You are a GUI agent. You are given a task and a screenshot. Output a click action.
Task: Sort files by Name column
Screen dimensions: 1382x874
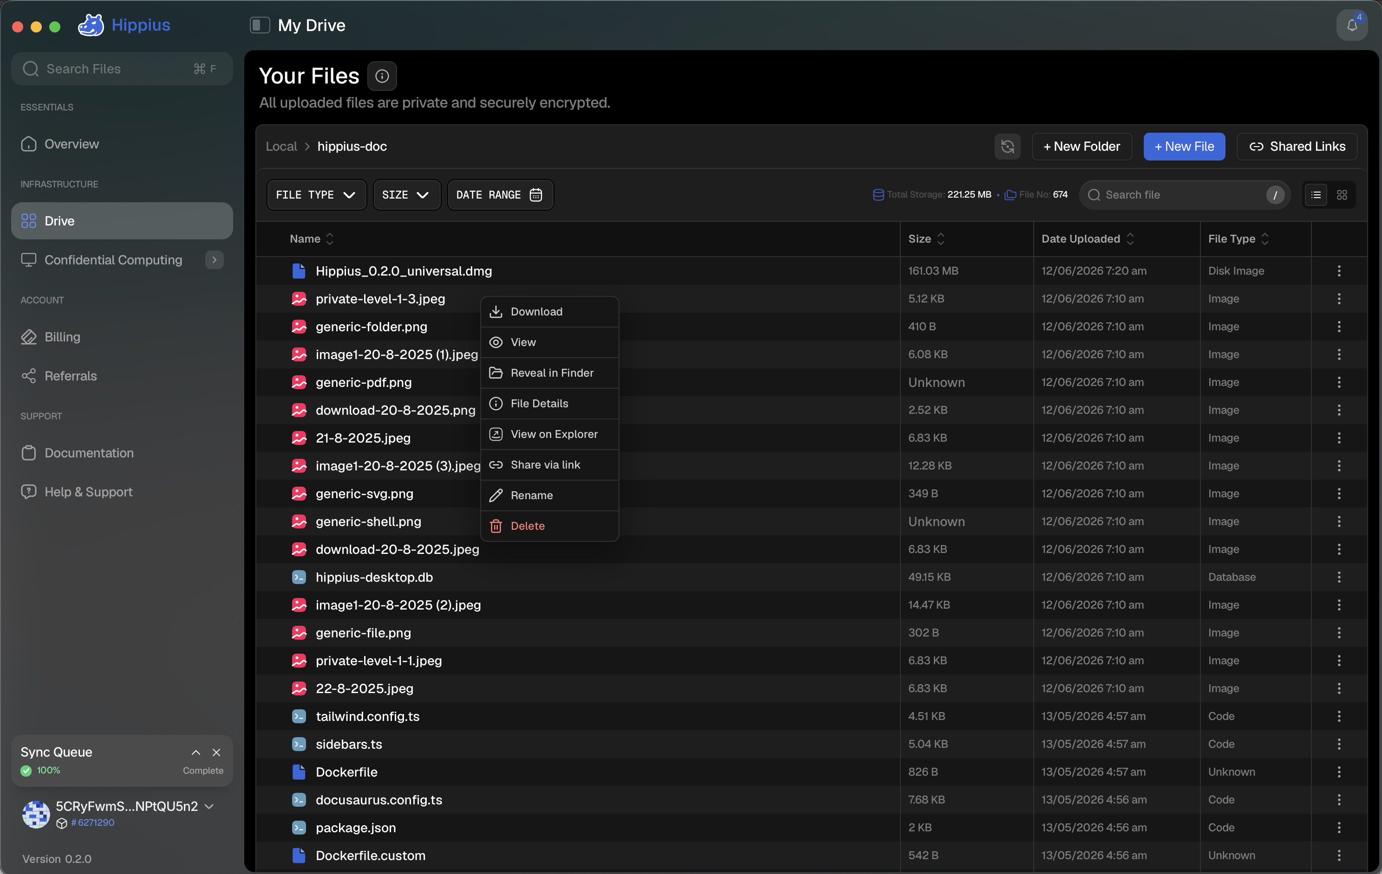pos(312,239)
